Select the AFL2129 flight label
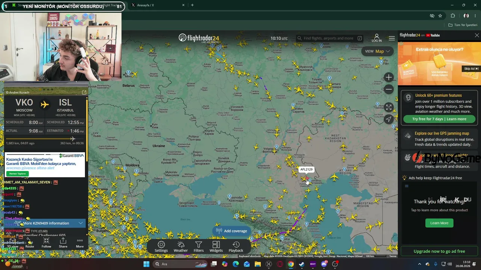481x270 pixels. pos(306,169)
